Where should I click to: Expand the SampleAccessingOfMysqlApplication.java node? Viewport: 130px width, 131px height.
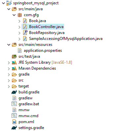coord(20,39)
